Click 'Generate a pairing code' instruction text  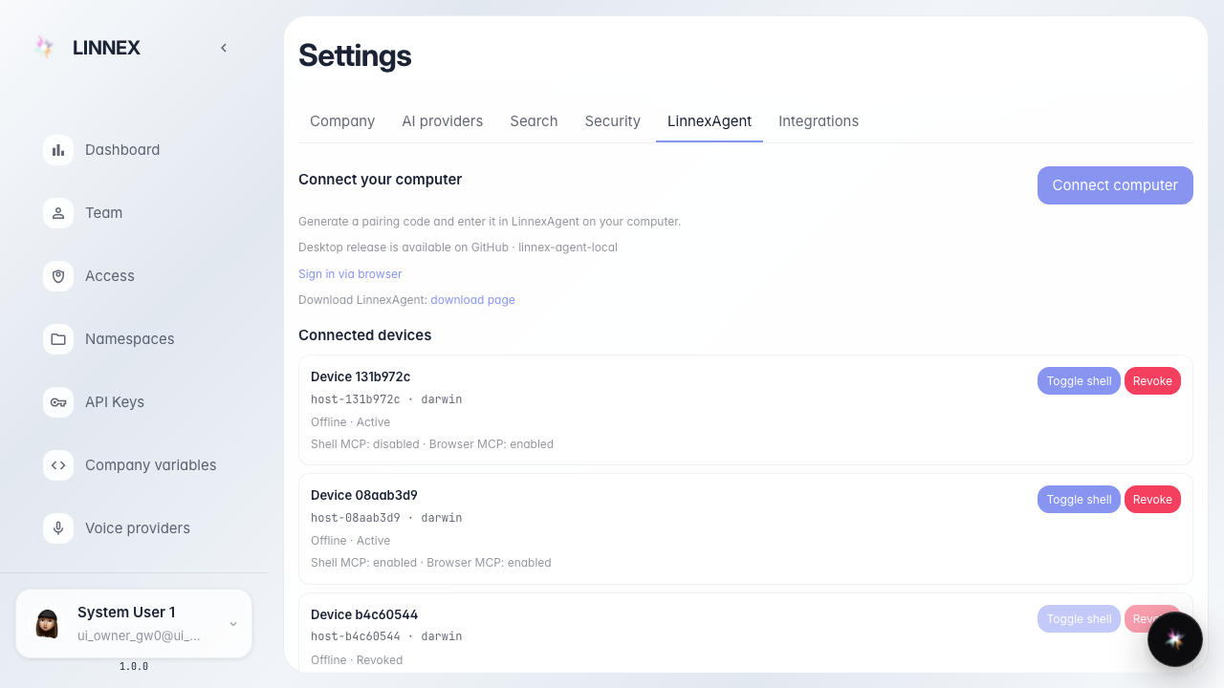pos(490,222)
